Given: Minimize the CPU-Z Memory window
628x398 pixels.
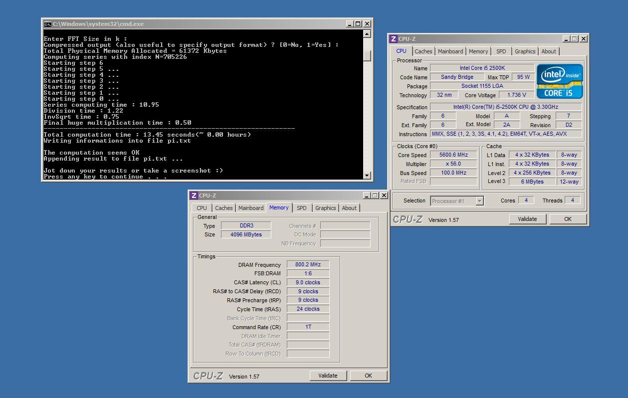Looking at the screenshot, I should (367, 196).
